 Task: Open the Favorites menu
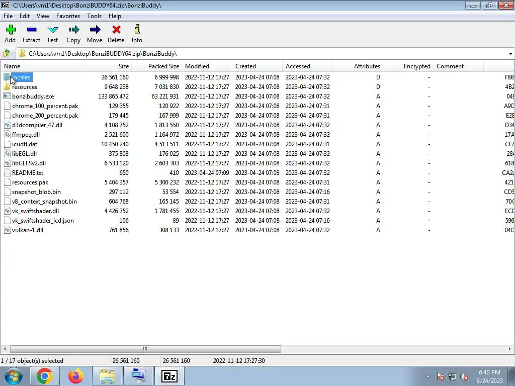(x=68, y=16)
